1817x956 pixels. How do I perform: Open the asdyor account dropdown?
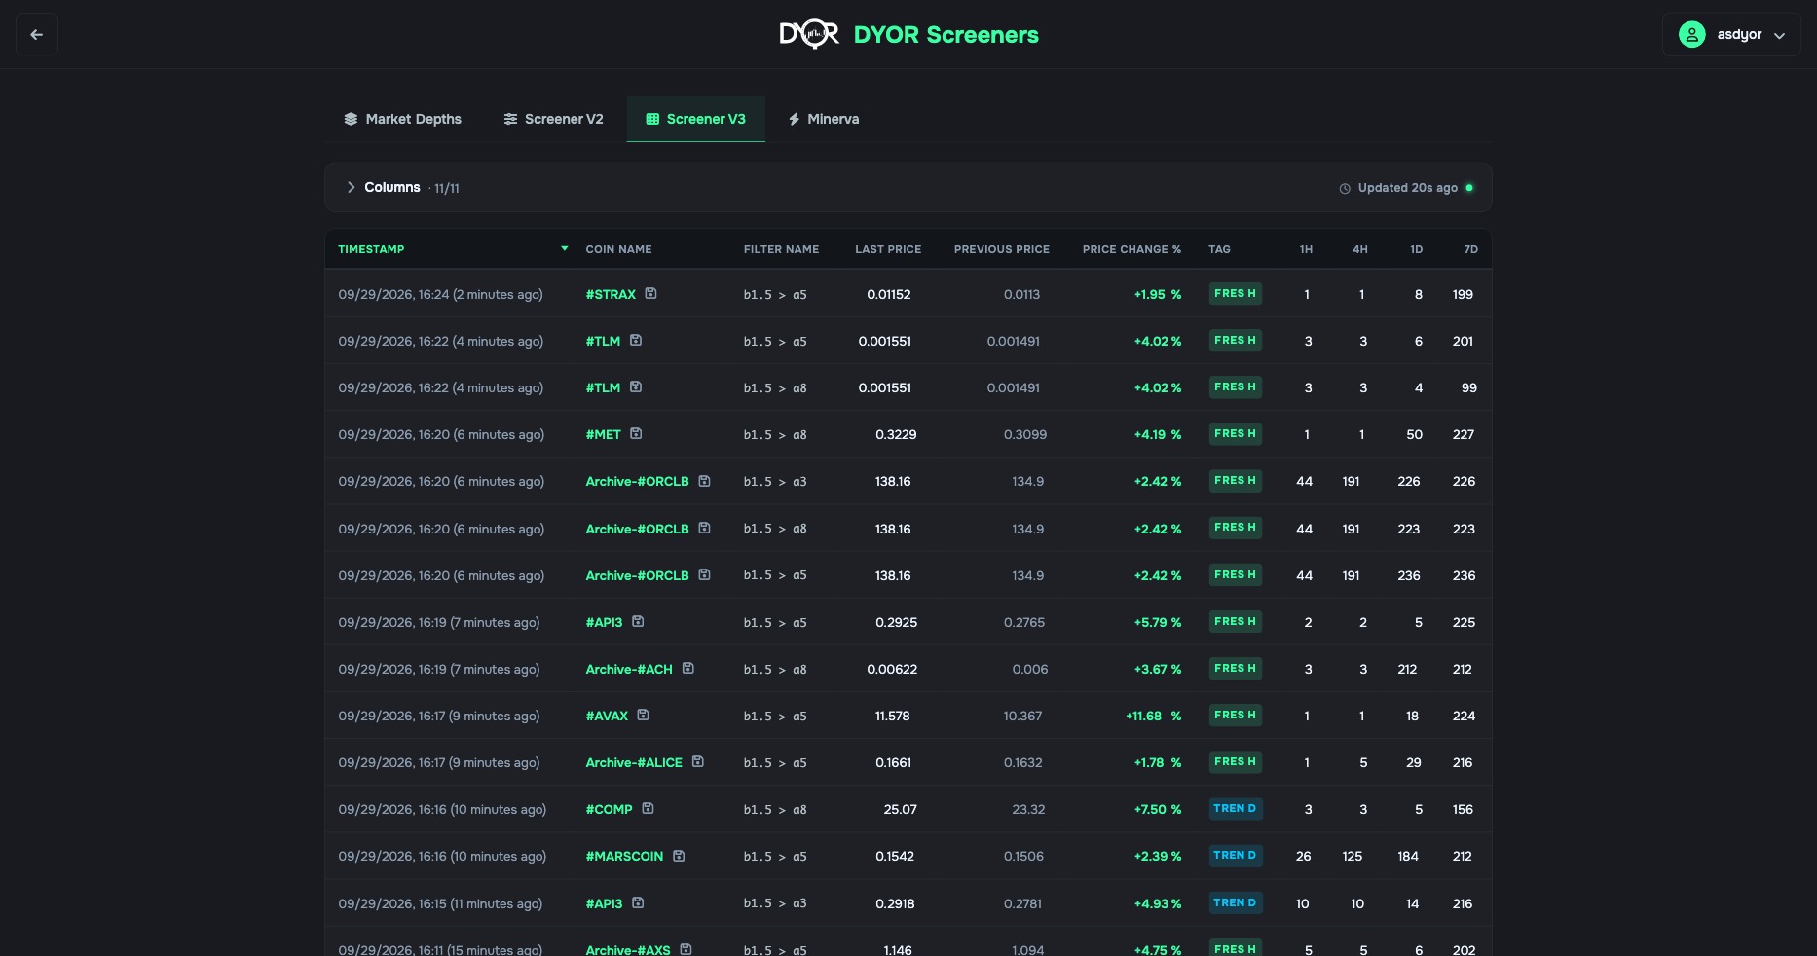coord(1731,35)
